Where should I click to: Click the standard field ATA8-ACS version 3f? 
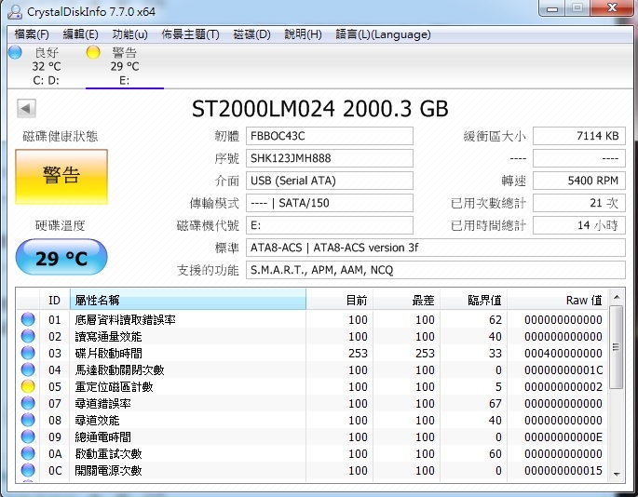[435, 248]
